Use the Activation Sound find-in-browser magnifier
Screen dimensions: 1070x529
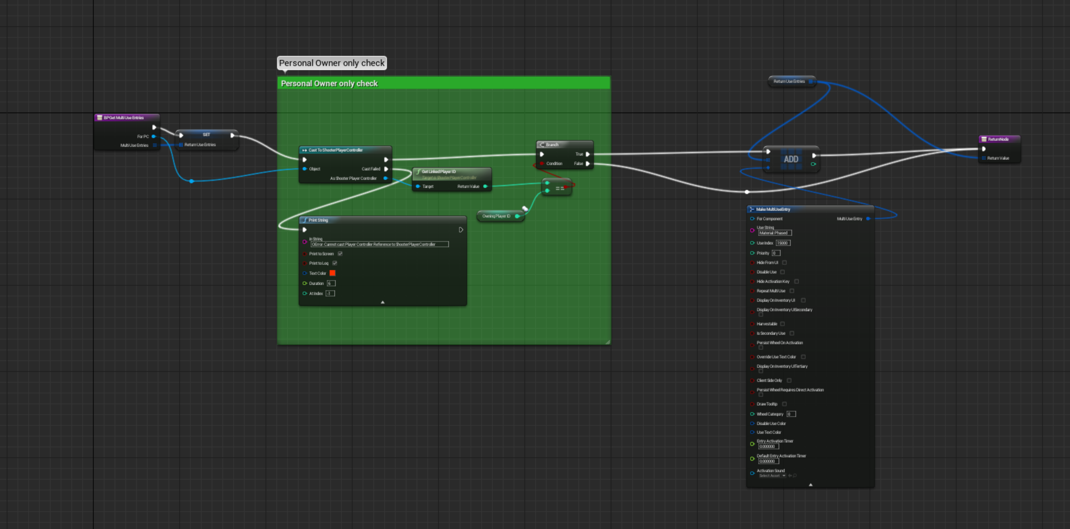click(795, 476)
